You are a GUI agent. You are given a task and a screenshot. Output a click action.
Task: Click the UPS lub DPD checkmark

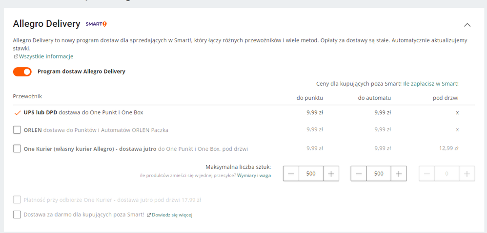18,113
